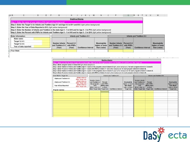Click the State name yellow input cell
Screen dimensions: 190x142
pyautogui.click(x=42, y=39)
